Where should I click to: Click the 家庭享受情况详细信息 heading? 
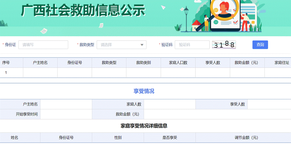144,126
